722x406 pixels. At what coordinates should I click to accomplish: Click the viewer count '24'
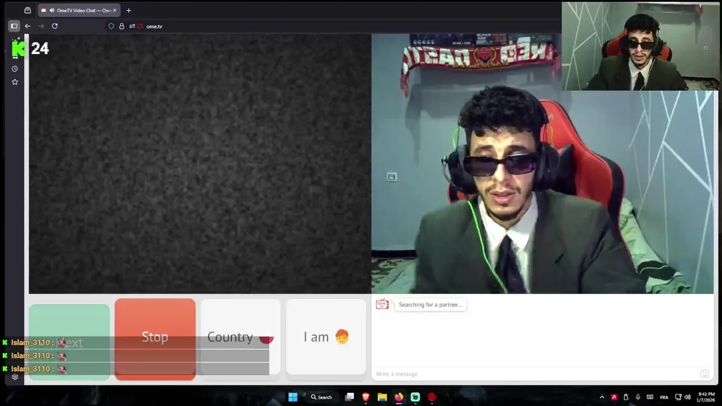coord(40,48)
